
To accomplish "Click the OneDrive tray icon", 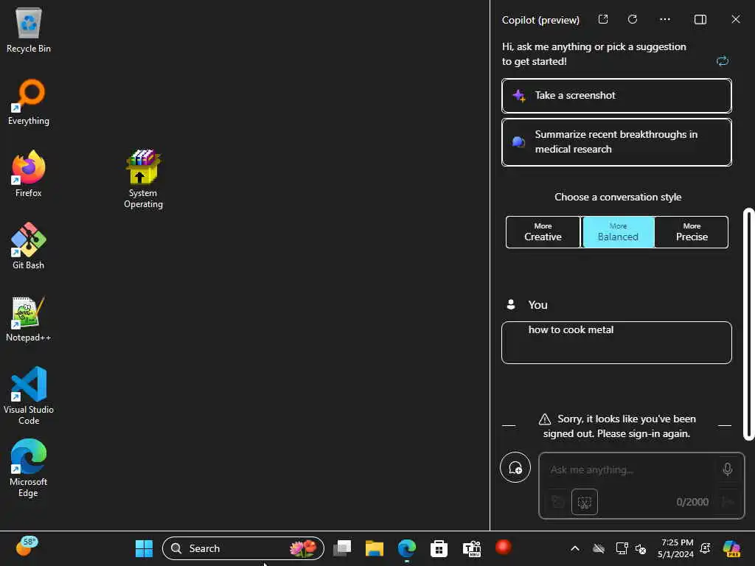I will (599, 548).
